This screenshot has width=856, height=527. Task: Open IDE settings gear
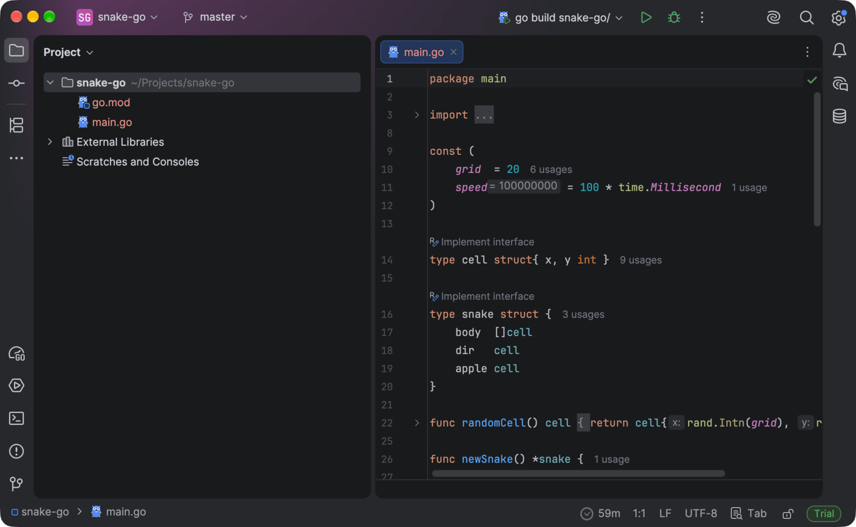(x=839, y=17)
